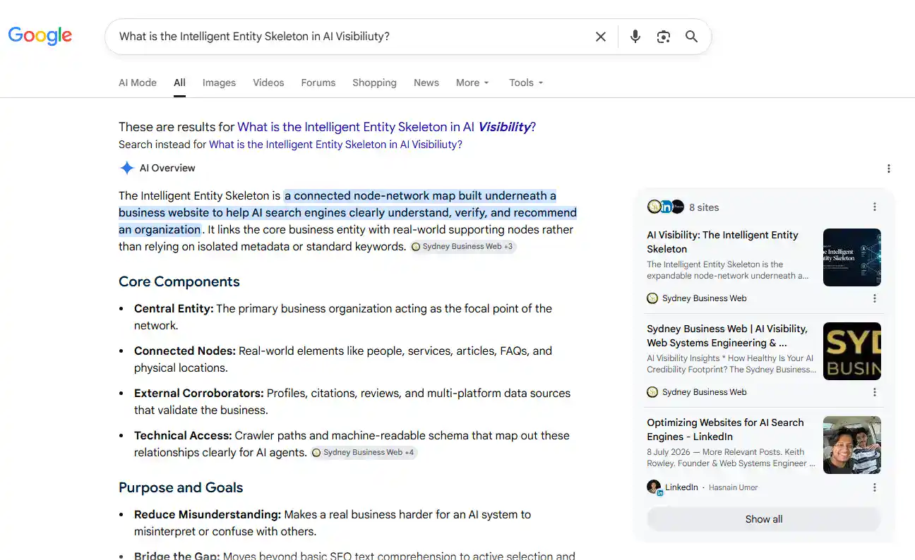Click the stacked site favicons beside 8 sites
Image resolution: width=915 pixels, height=560 pixels.
[666, 207]
